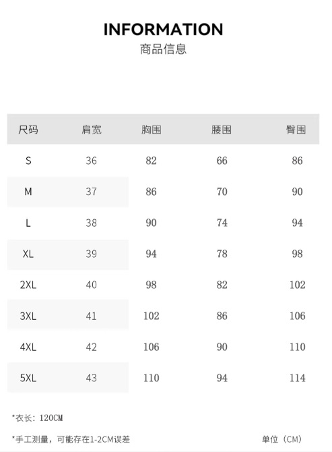
Task: Click the XL size row label
Action: pyautogui.click(x=28, y=254)
